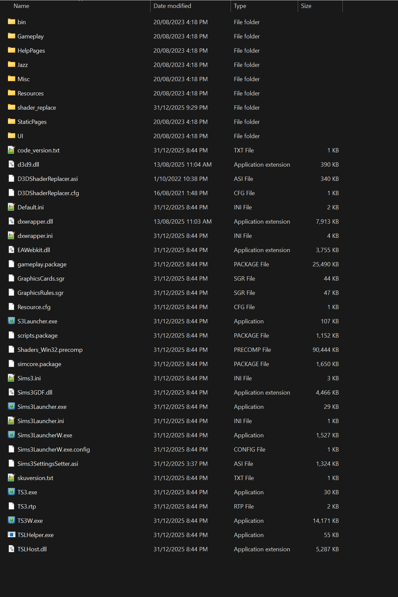Click the HelpPages folder icon

tap(12, 50)
